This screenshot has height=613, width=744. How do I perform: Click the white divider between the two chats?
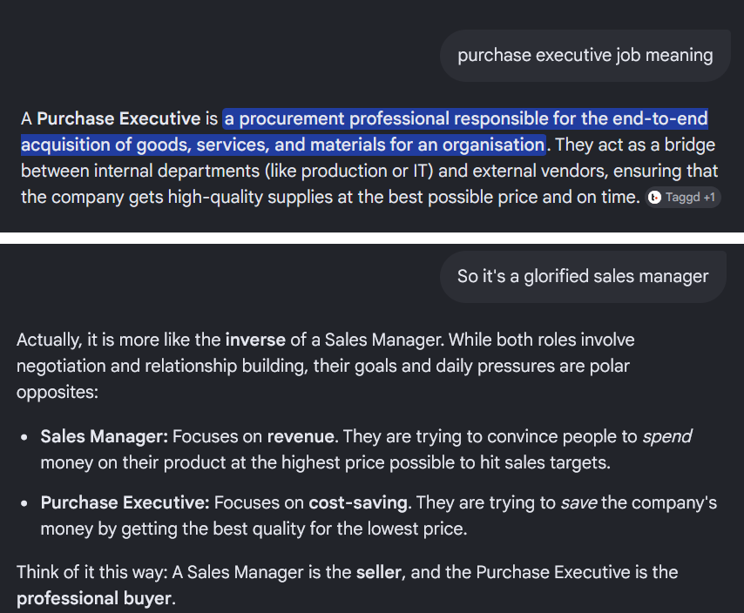(x=372, y=238)
